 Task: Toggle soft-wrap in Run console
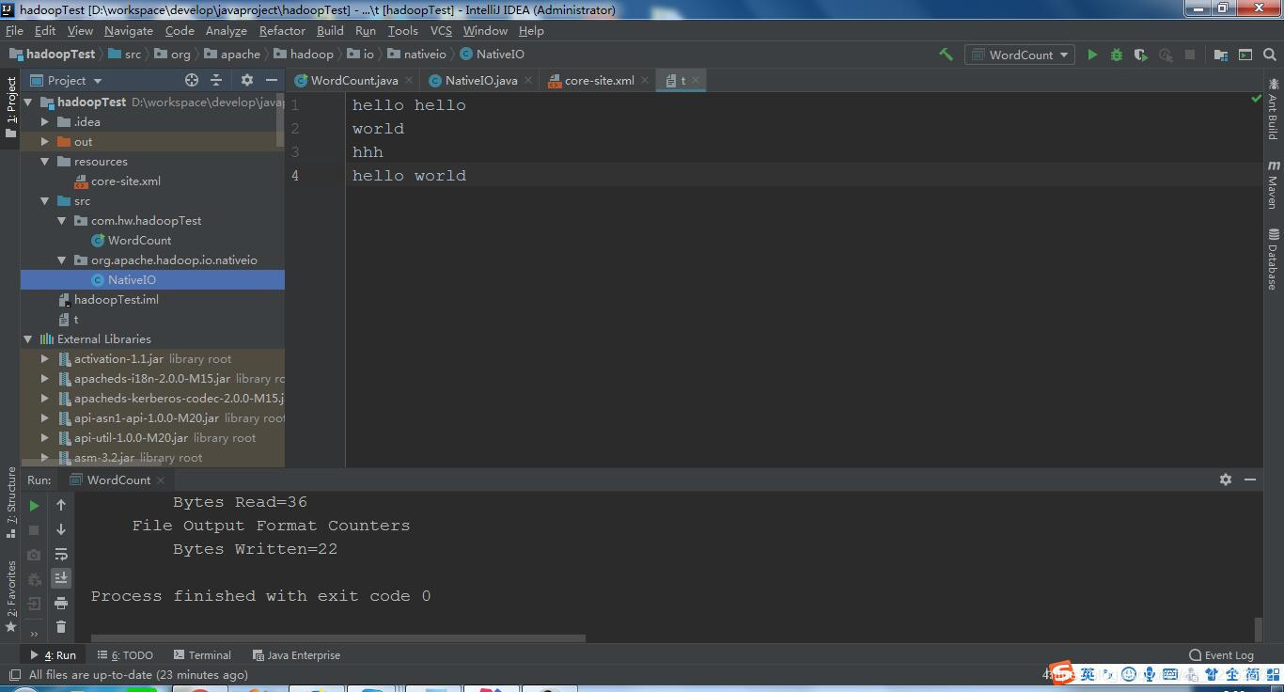pyautogui.click(x=61, y=554)
